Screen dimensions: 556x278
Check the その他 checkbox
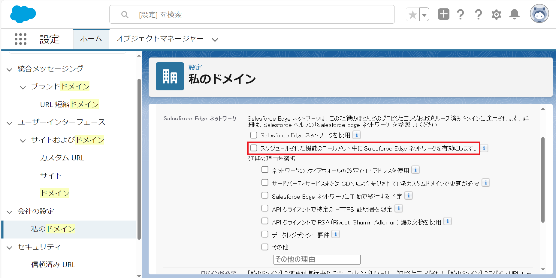[x=265, y=247]
